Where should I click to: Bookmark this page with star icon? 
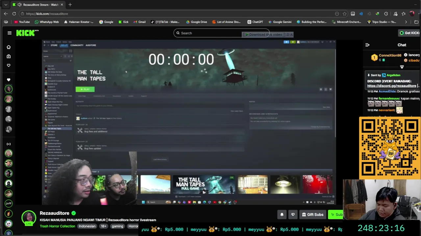(x=345, y=14)
